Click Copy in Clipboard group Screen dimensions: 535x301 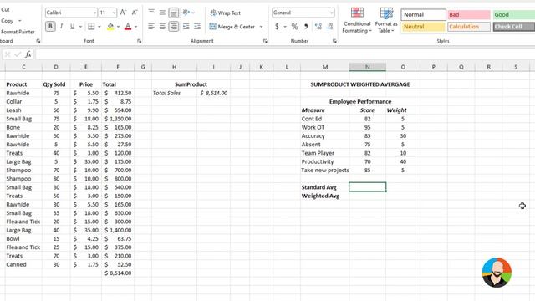[8, 21]
